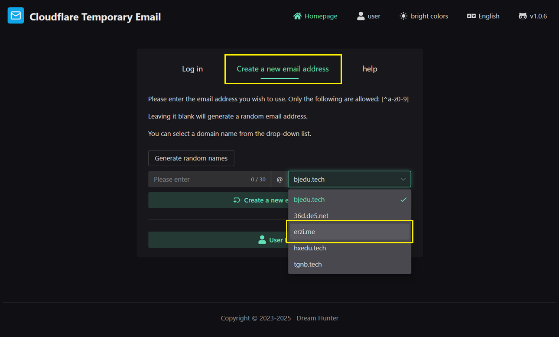Click the language translate icon
This screenshot has height=337, width=559.
[x=471, y=16]
